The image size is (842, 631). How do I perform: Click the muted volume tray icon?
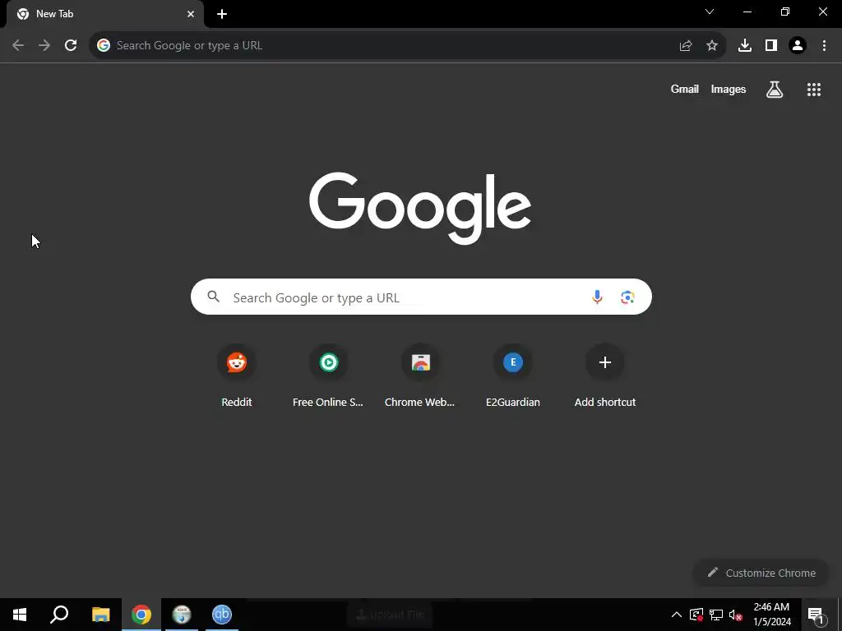[x=736, y=615]
